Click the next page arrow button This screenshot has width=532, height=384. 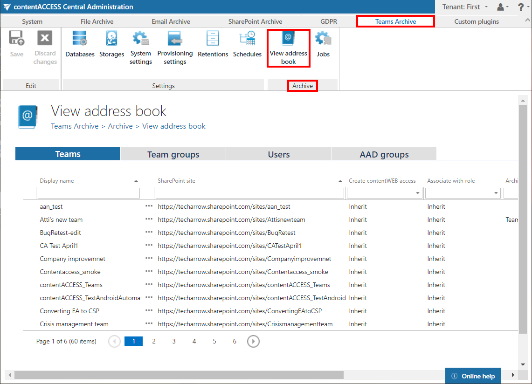253,342
